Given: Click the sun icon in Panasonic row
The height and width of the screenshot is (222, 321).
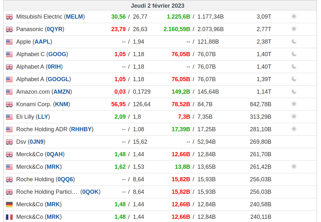Looking at the screenshot, I should [x=294, y=29].
